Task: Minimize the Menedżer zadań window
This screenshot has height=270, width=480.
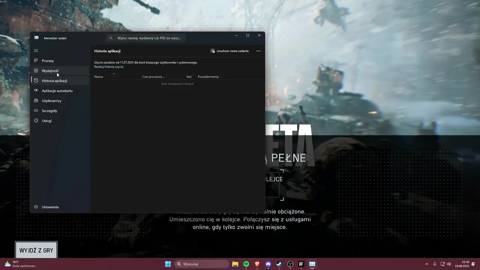Action: (236, 35)
